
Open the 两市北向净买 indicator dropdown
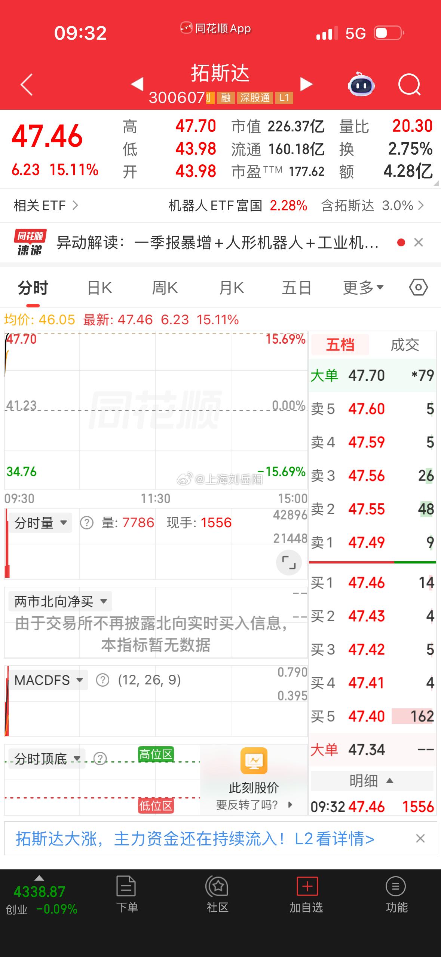(x=60, y=601)
